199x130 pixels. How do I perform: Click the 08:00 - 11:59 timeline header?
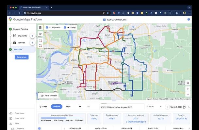click(x=127, y=128)
